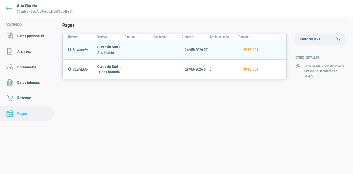Open the reservation marked *Ficha borrada

point(109,69)
